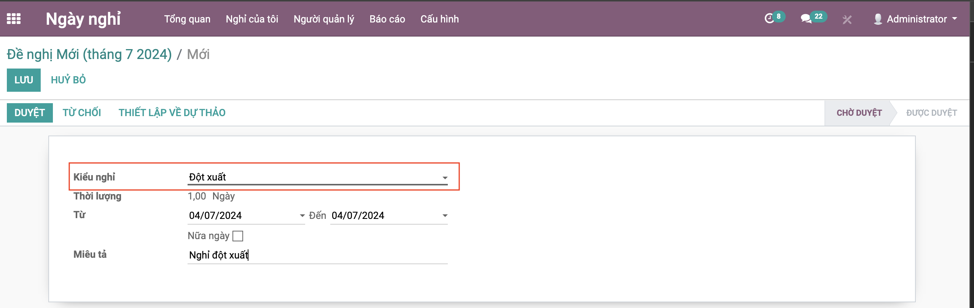Image resolution: width=974 pixels, height=308 pixels.
Task: Click the Administrator user avatar icon
Action: (878, 19)
